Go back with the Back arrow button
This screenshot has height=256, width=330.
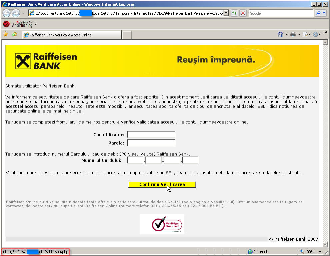click(x=7, y=13)
